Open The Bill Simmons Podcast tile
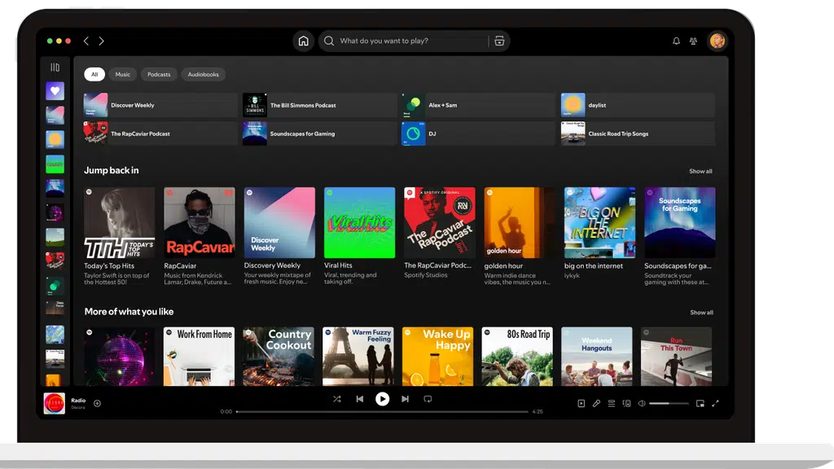This screenshot has height=469, width=834. tap(319, 105)
